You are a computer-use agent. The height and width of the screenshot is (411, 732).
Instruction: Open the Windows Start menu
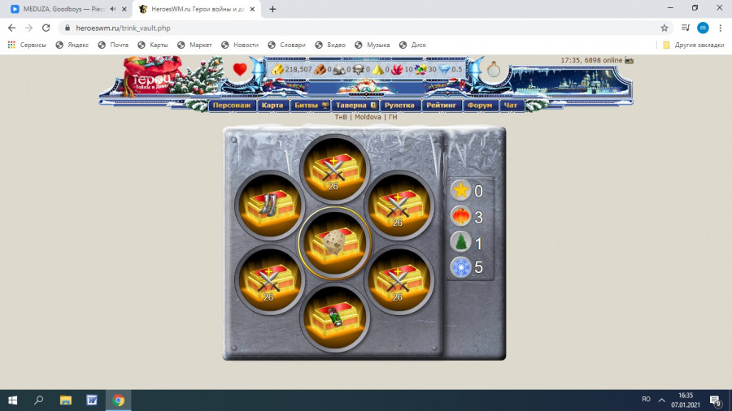pos(12,400)
